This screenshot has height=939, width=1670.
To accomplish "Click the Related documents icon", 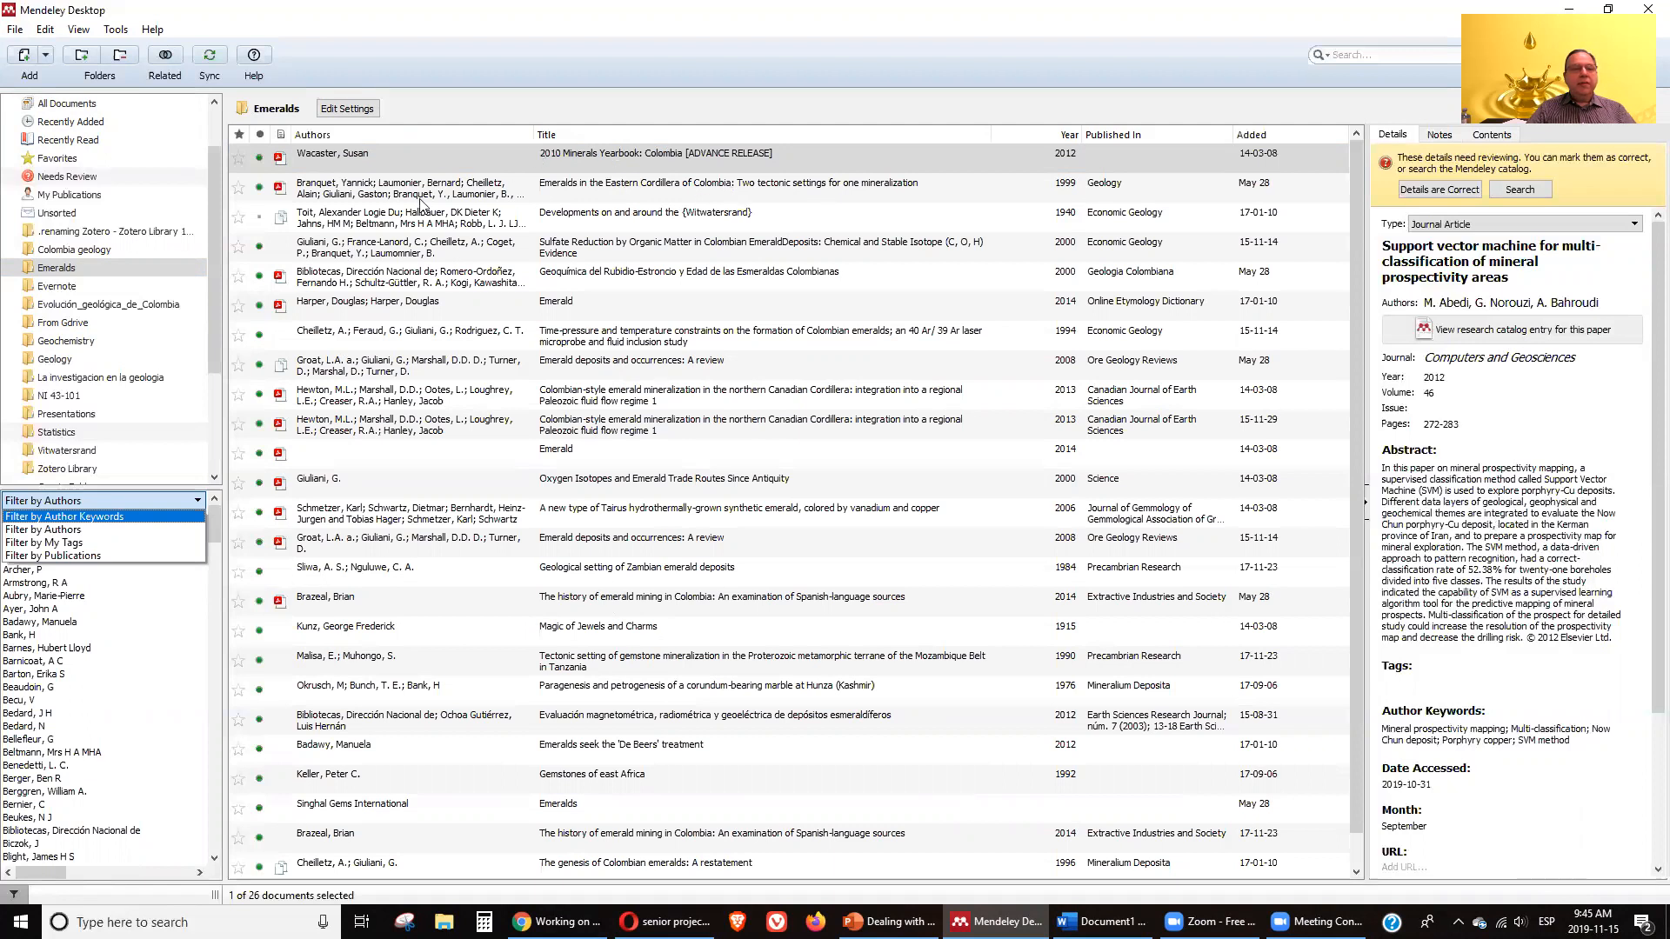I will [x=164, y=55].
